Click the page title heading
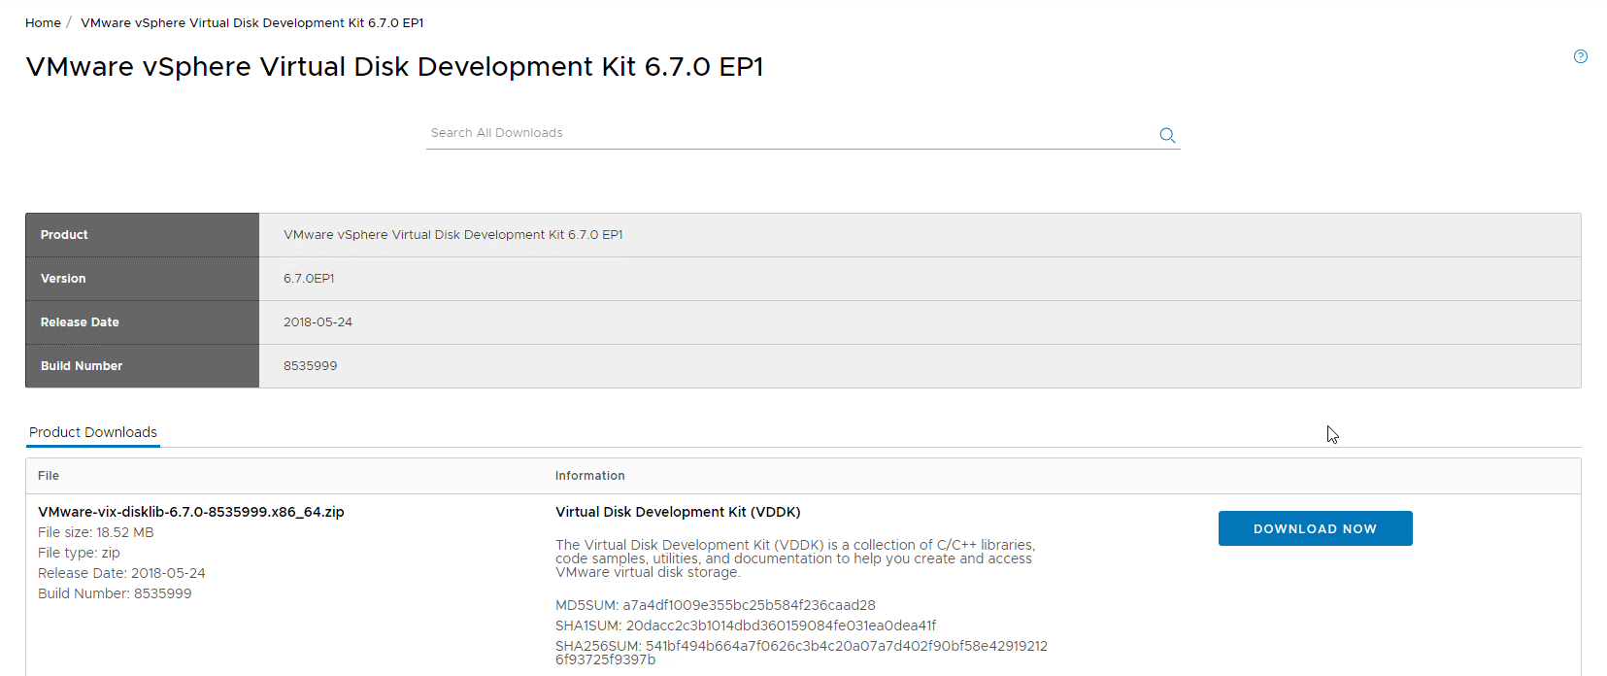The image size is (1607, 676). [394, 66]
